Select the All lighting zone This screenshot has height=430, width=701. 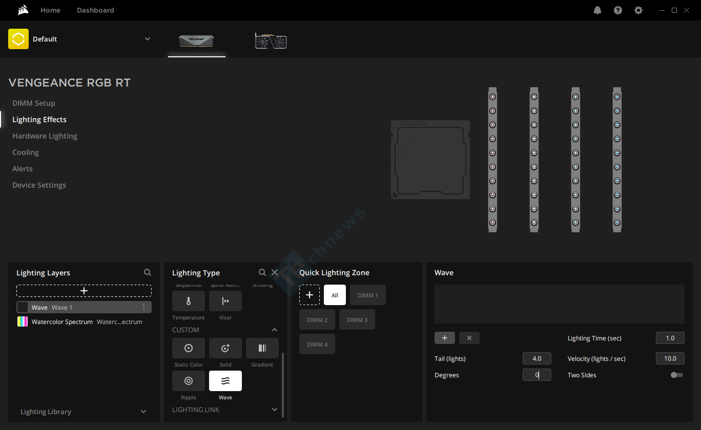coord(335,295)
